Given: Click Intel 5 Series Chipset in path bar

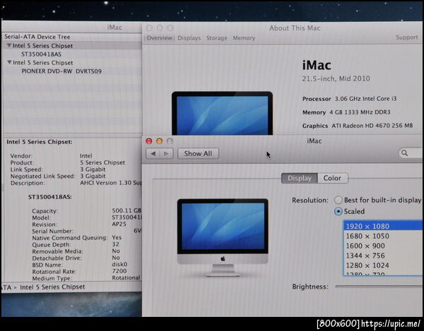Looking at the screenshot, I should point(52,287).
